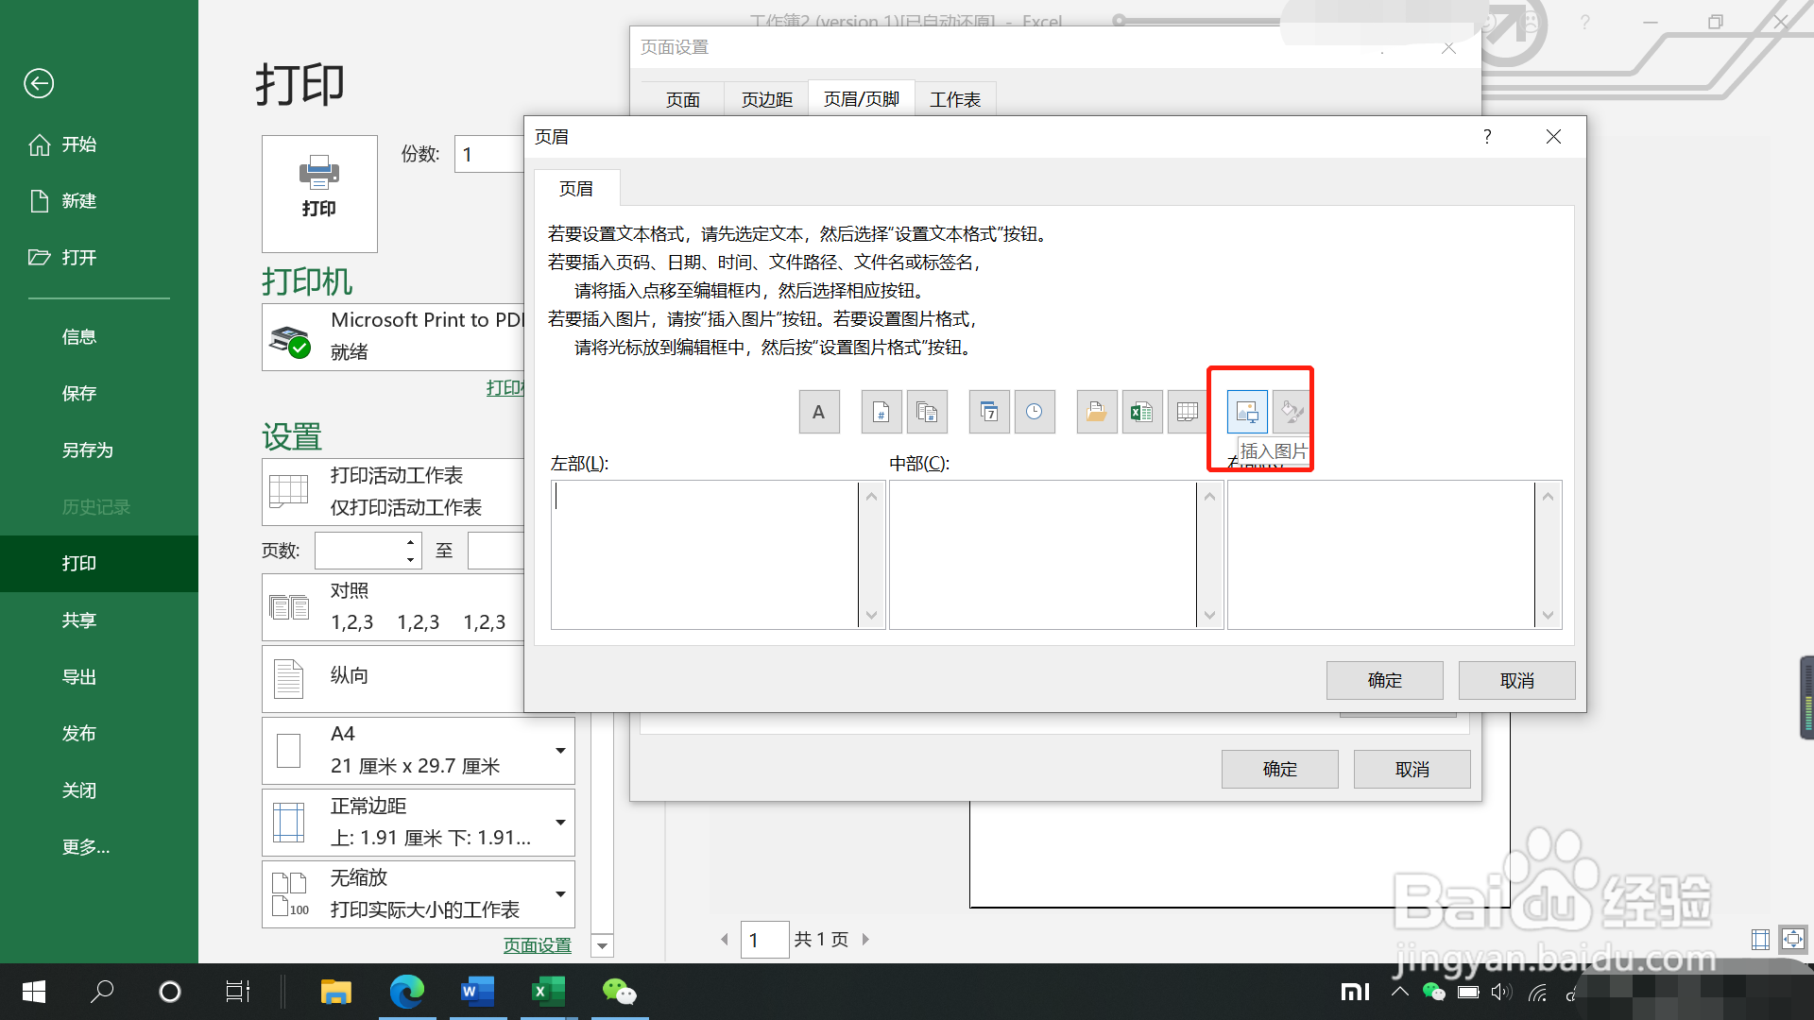Open WeChat from the taskbar

click(x=619, y=992)
